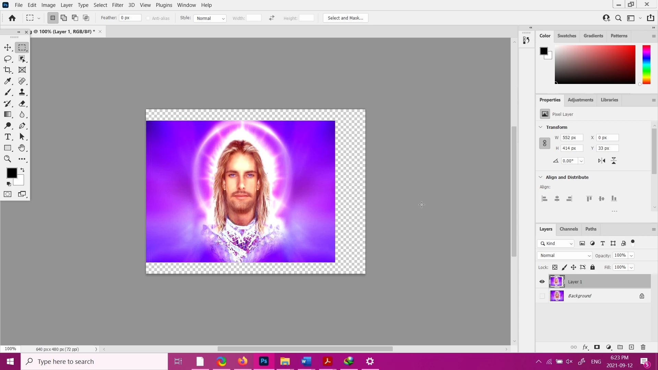
Task: Choose the Eraser tool
Action: pyautogui.click(x=22, y=103)
